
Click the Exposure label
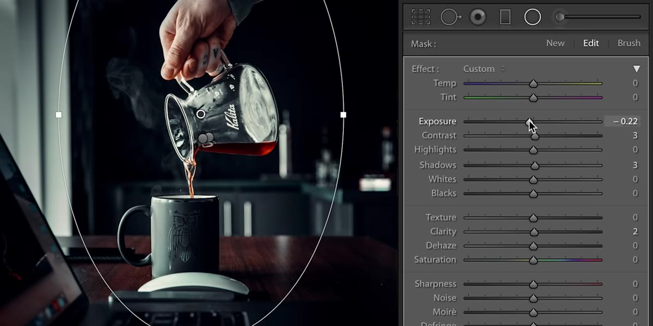tap(438, 122)
